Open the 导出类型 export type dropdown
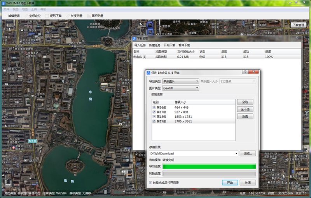311x198 pixels. pos(181,81)
